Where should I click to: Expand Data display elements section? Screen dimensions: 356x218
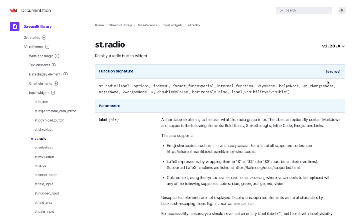(66, 74)
